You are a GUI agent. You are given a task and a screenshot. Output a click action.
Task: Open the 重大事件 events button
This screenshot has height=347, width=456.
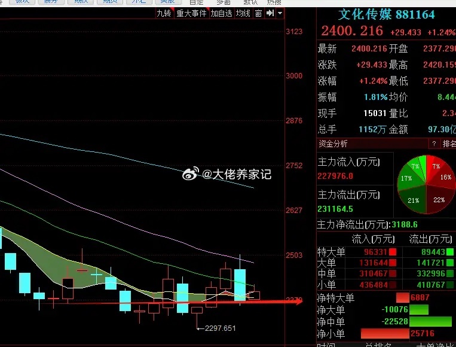click(x=191, y=13)
